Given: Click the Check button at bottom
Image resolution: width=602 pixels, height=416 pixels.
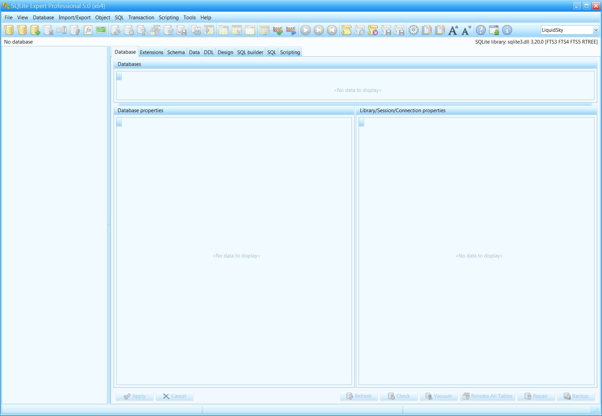Looking at the screenshot, I should point(399,396).
